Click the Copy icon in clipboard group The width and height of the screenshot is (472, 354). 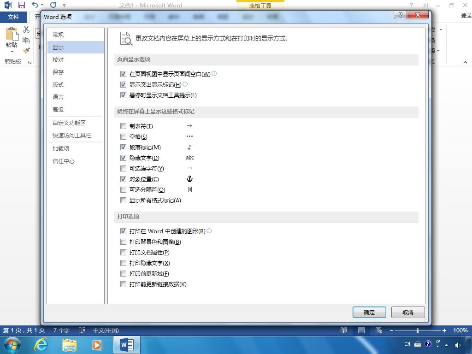point(26,40)
